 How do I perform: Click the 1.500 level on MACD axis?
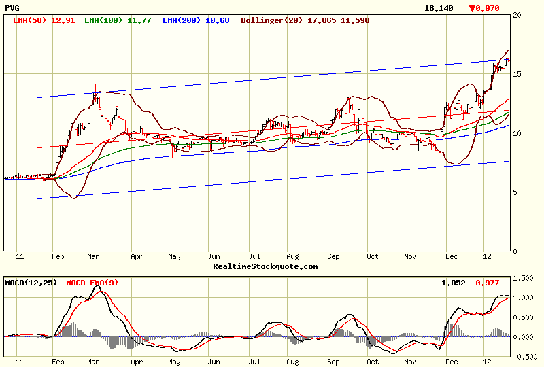523,279
